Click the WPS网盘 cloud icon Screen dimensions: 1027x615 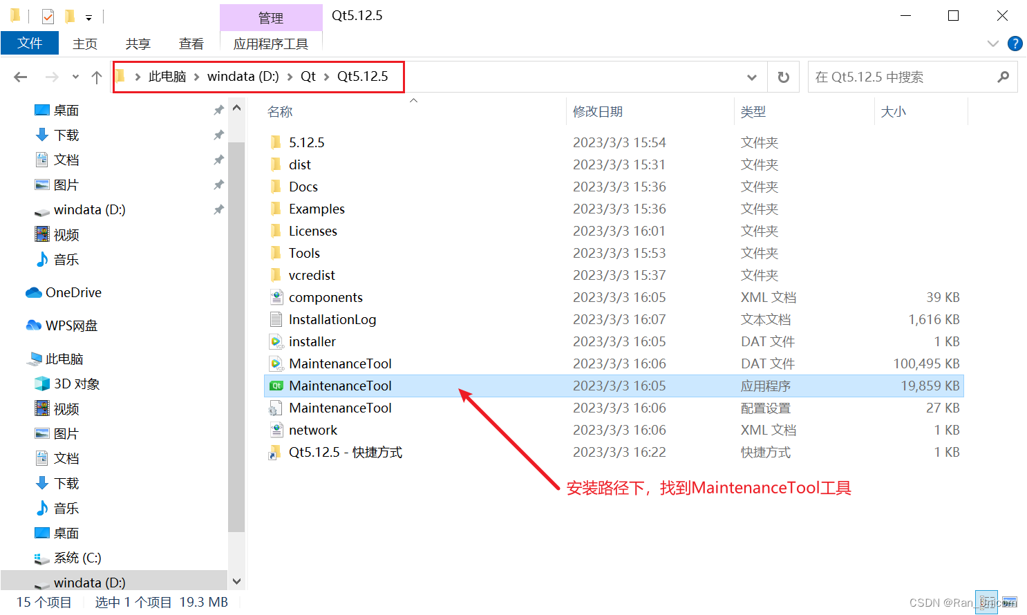pyautogui.click(x=34, y=325)
